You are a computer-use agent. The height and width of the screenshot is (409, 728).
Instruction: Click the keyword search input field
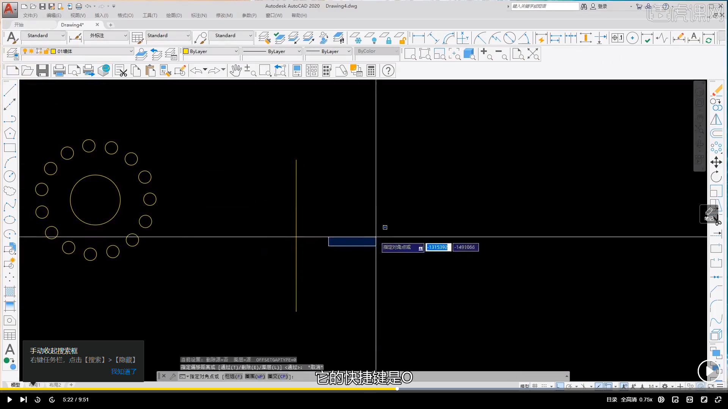click(545, 6)
